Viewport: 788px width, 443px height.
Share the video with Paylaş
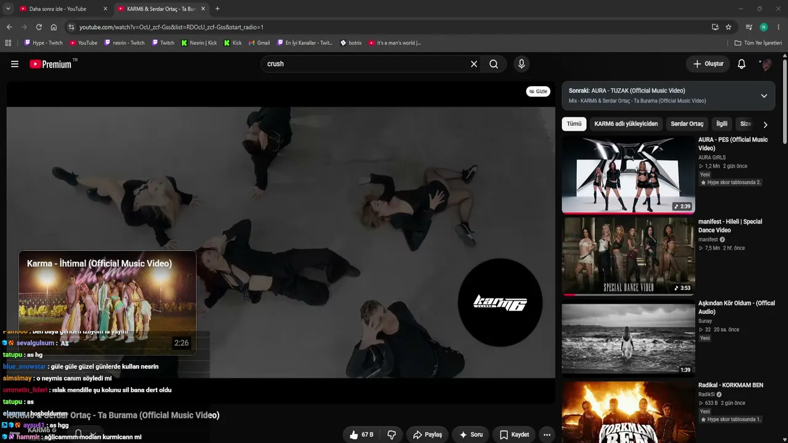click(427, 434)
